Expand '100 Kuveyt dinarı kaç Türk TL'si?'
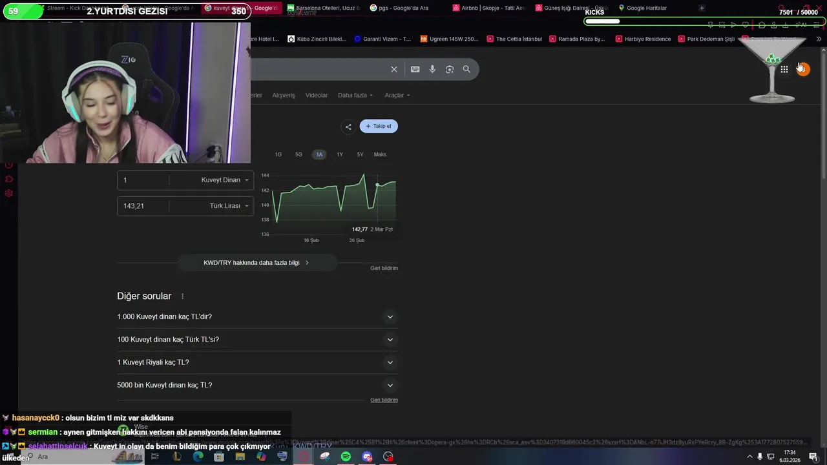Screen dimensions: 827x465 click(257, 340)
